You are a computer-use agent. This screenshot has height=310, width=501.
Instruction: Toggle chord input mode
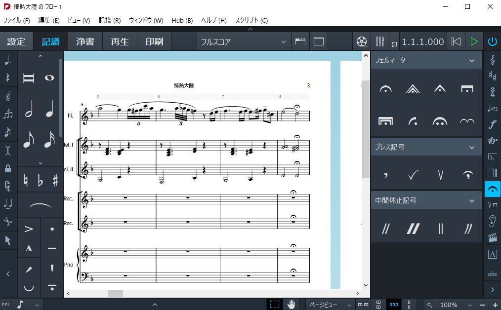pyautogui.click(x=8, y=96)
